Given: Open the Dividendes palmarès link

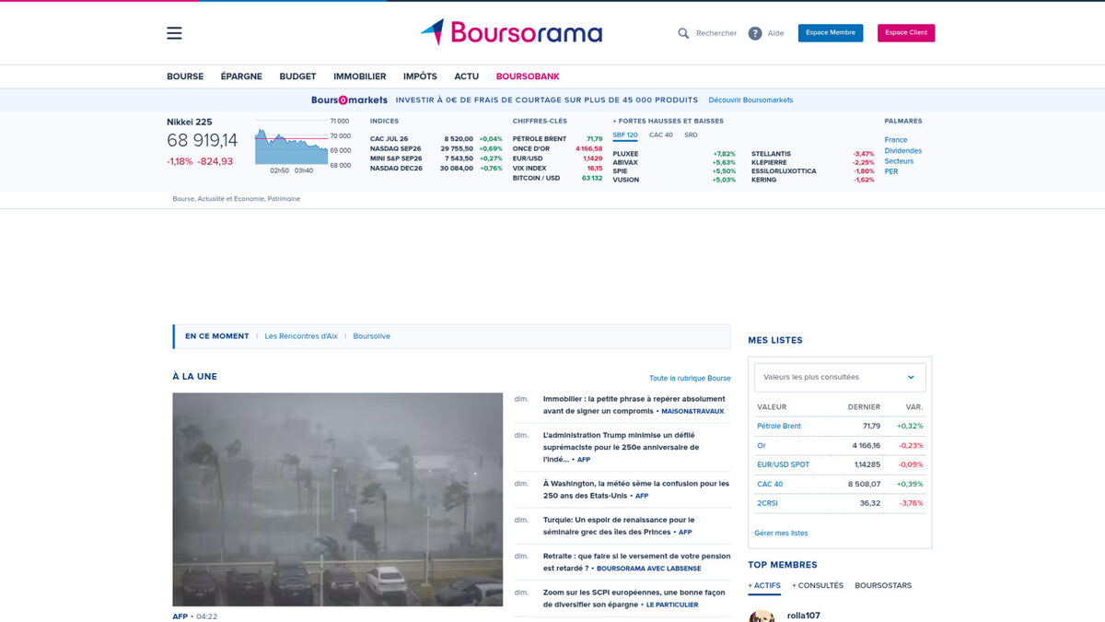Looking at the screenshot, I should click(x=903, y=150).
